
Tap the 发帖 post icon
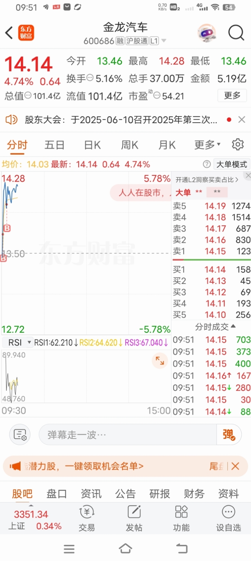pos(134,518)
